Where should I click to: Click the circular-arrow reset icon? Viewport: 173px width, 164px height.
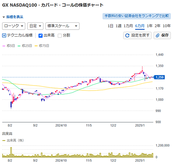127,36
